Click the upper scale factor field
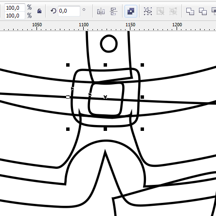 (15, 8)
